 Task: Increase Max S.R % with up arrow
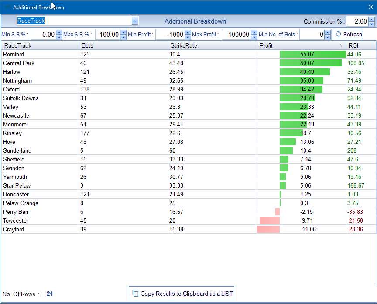pos(123,32)
